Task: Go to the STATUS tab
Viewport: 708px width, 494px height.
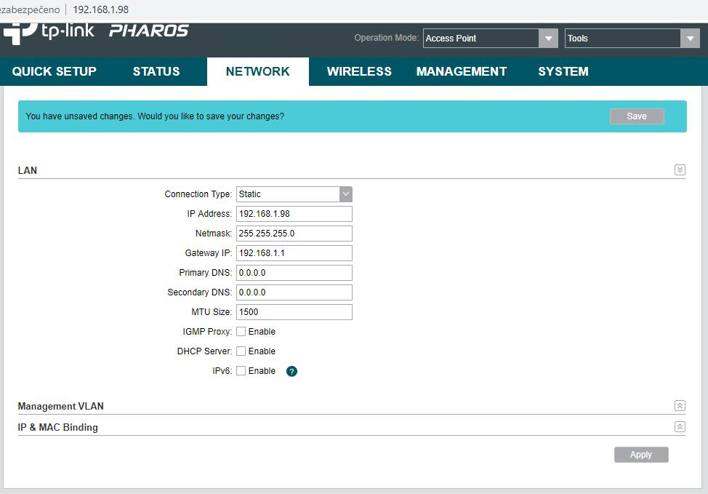Action: [x=156, y=71]
